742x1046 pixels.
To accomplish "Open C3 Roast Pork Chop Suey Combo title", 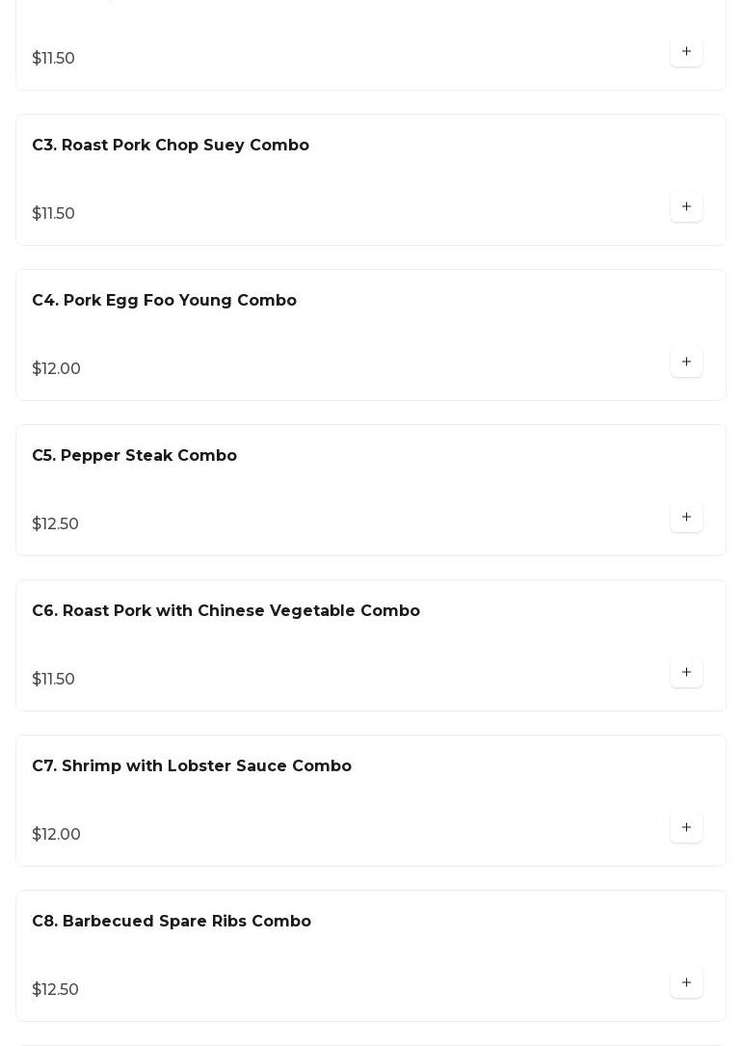I will click(171, 146).
